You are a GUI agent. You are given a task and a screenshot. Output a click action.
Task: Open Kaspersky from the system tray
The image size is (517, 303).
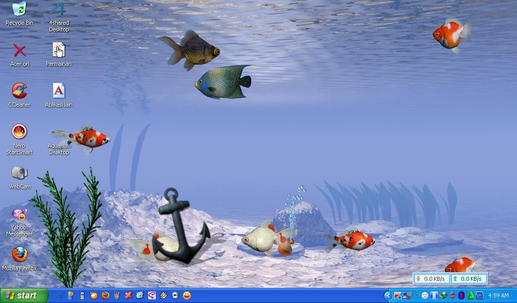click(397, 295)
